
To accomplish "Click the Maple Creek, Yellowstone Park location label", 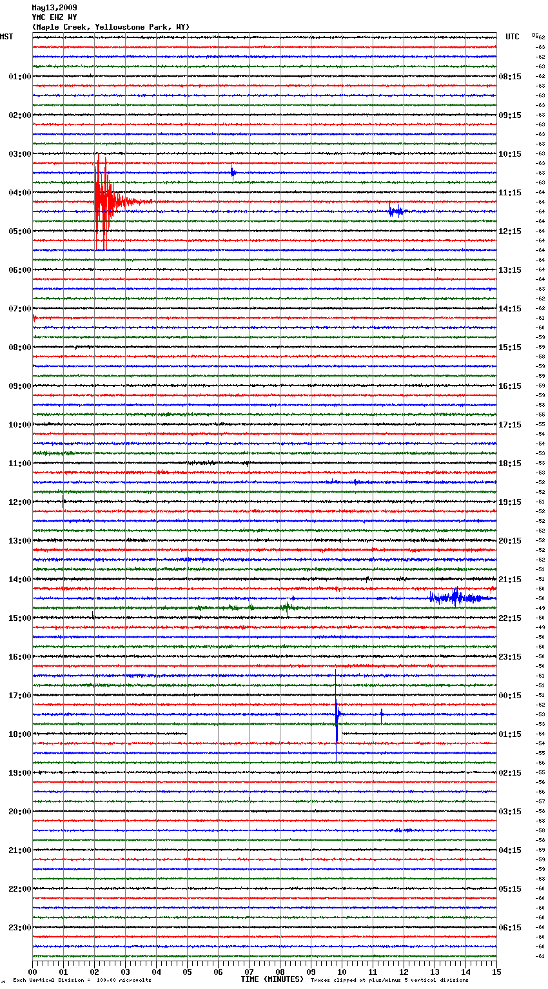I will tap(111, 27).
